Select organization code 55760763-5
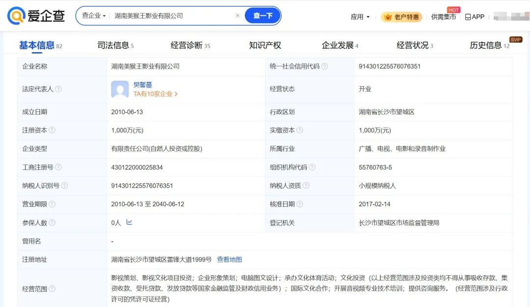Image resolution: width=530 pixels, height=307 pixels. pos(375,167)
